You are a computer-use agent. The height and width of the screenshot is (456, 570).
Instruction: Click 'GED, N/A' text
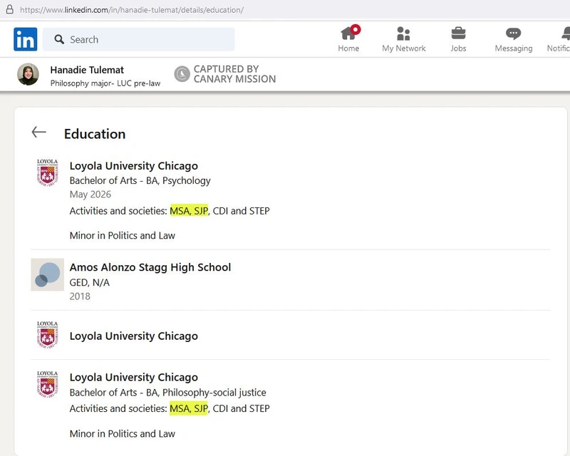pyautogui.click(x=90, y=283)
